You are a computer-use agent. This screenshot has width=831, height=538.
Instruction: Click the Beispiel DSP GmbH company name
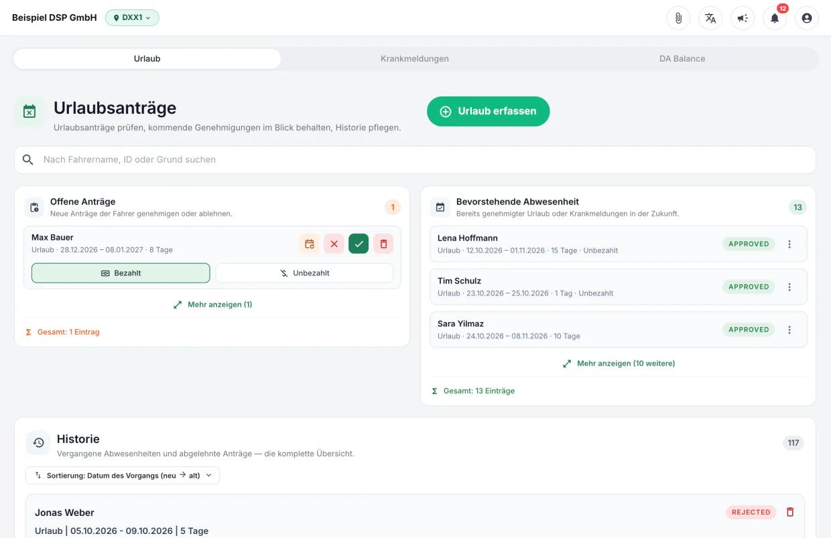pos(54,18)
